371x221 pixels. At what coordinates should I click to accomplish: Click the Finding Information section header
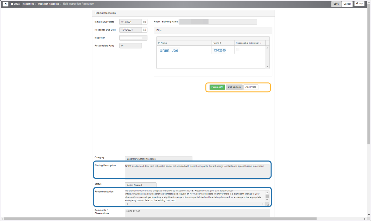(183, 13)
